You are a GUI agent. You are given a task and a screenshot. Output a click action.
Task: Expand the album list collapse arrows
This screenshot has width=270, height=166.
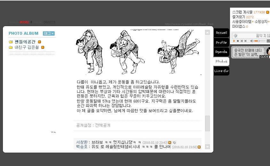coord(53,132)
